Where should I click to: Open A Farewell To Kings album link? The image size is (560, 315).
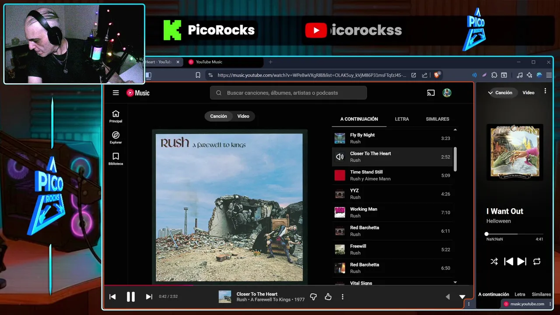click(271, 300)
